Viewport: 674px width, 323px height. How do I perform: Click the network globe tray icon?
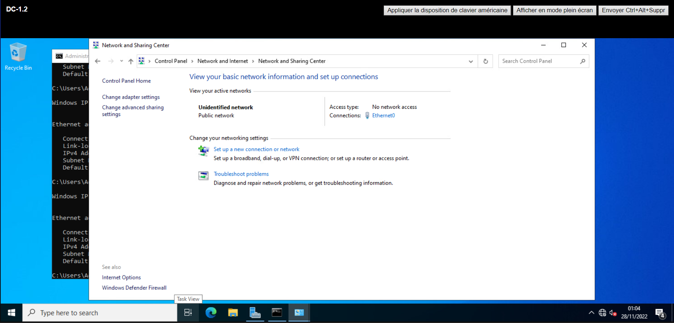click(x=602, y=313)
